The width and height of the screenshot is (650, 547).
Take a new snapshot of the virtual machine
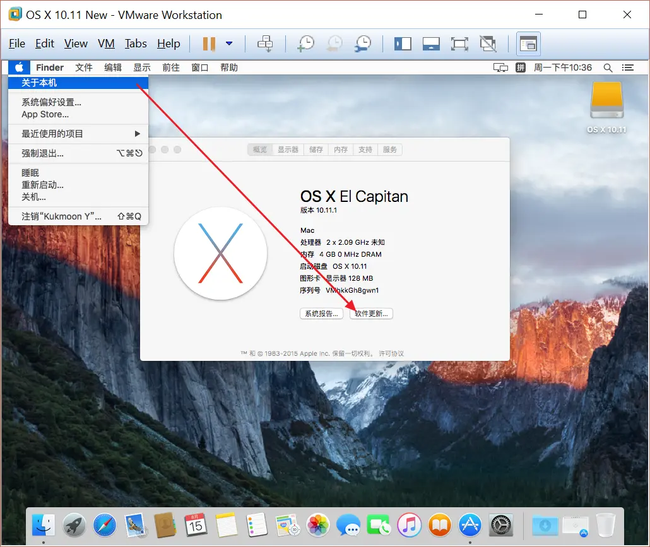pyautogui.click(x=306, y=44)
